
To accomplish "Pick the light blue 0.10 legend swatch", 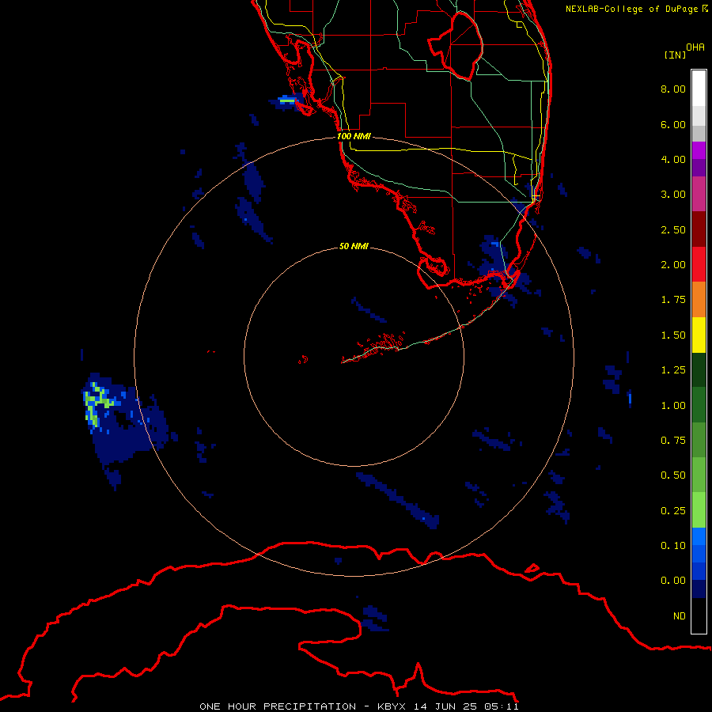I will (699, 536).
